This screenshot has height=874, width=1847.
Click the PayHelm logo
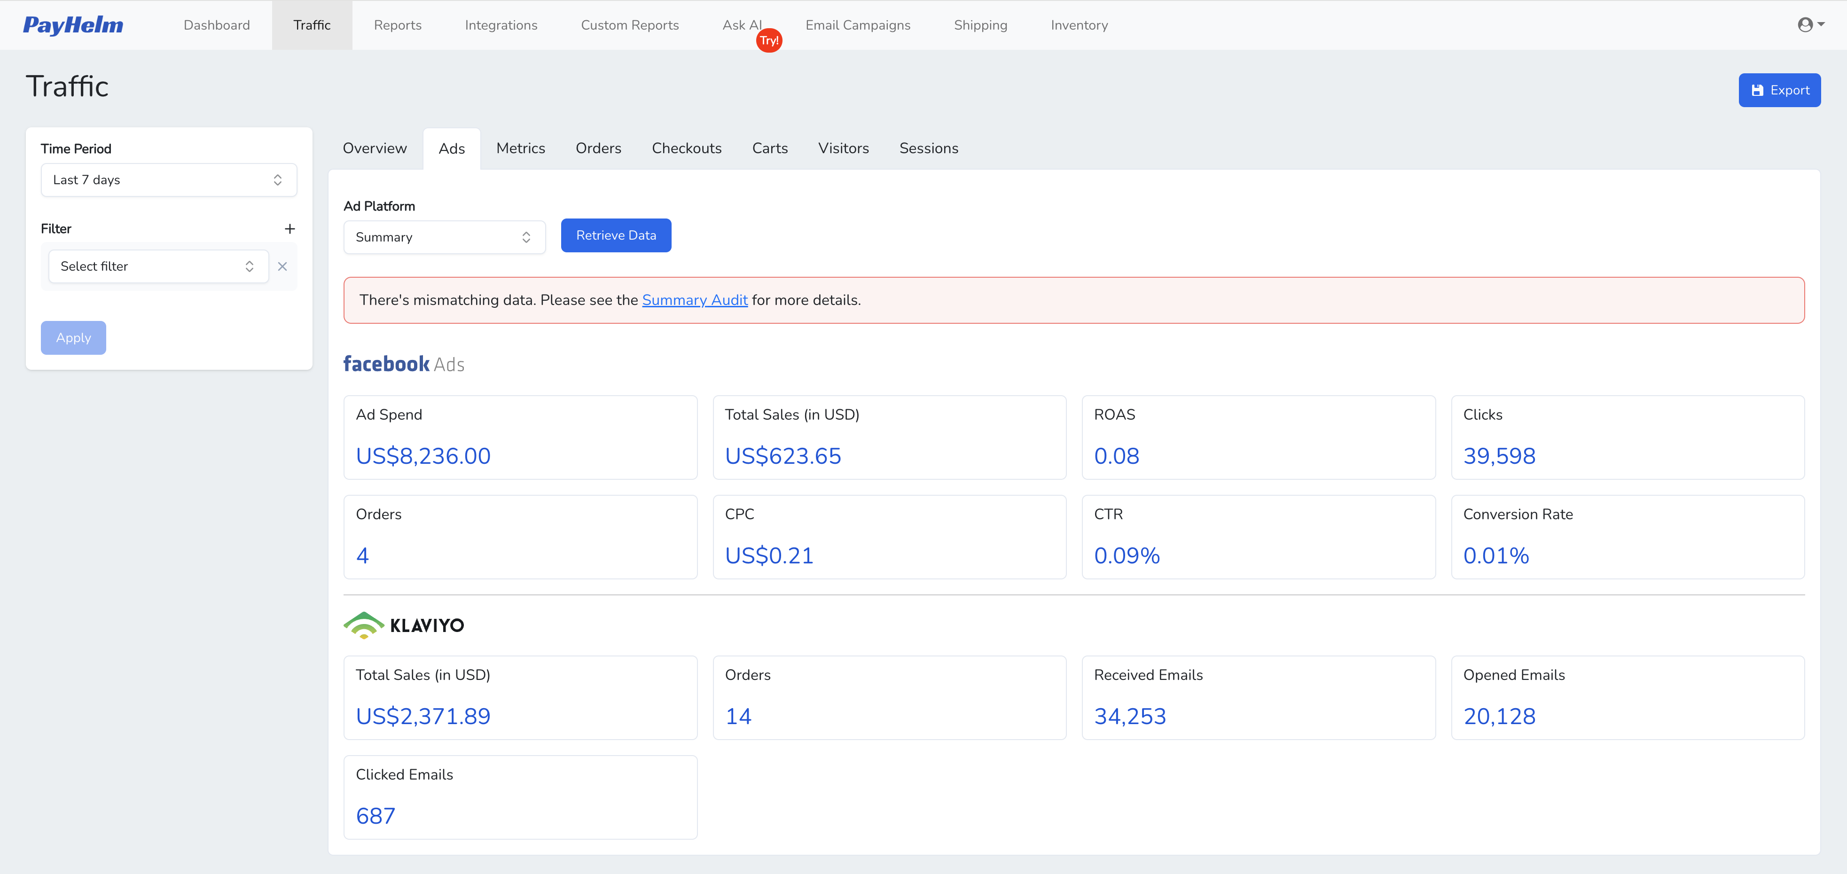pos(72,25)
